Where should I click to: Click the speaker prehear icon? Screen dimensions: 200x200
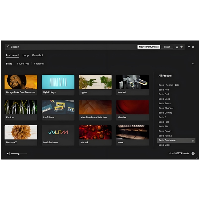pyautogui.click(x=8, y=153)
